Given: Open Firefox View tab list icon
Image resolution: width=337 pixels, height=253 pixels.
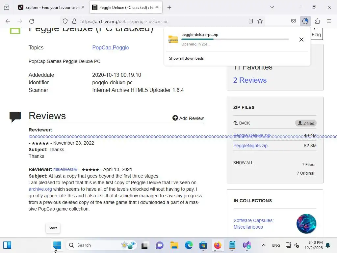Looking at the screenshot, I should tap(7, 7).
